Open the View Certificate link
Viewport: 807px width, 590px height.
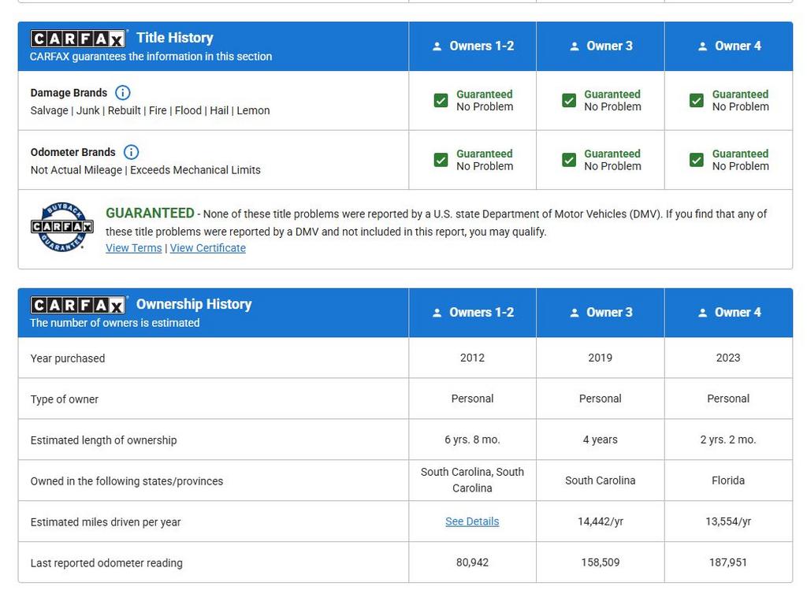point(207,248)
